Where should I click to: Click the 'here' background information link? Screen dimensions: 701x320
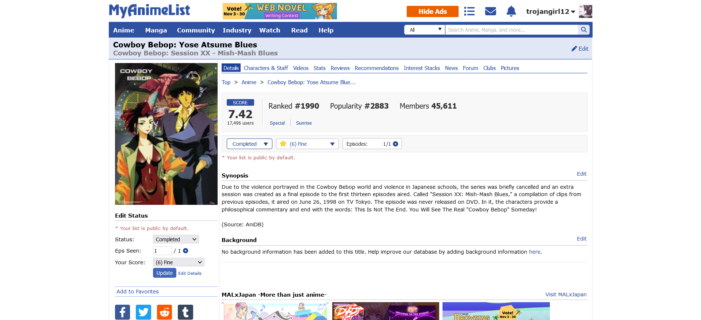[535, 252]
